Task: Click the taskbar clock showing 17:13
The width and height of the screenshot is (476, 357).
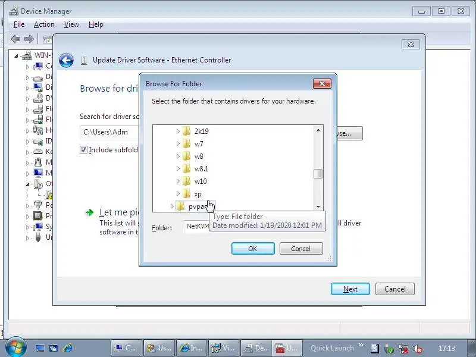Action: point(447,349)
